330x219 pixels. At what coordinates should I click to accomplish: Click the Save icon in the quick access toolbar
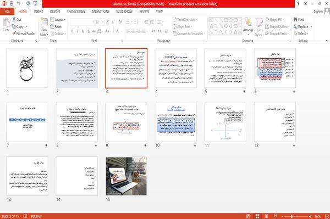(12, 3)
